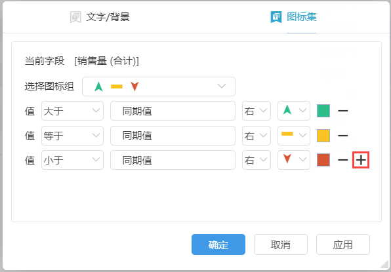Viewport: 391px width, 272px height.
Task: Open the 等于 comparison operator dropdown
Action: coord(72,136)
